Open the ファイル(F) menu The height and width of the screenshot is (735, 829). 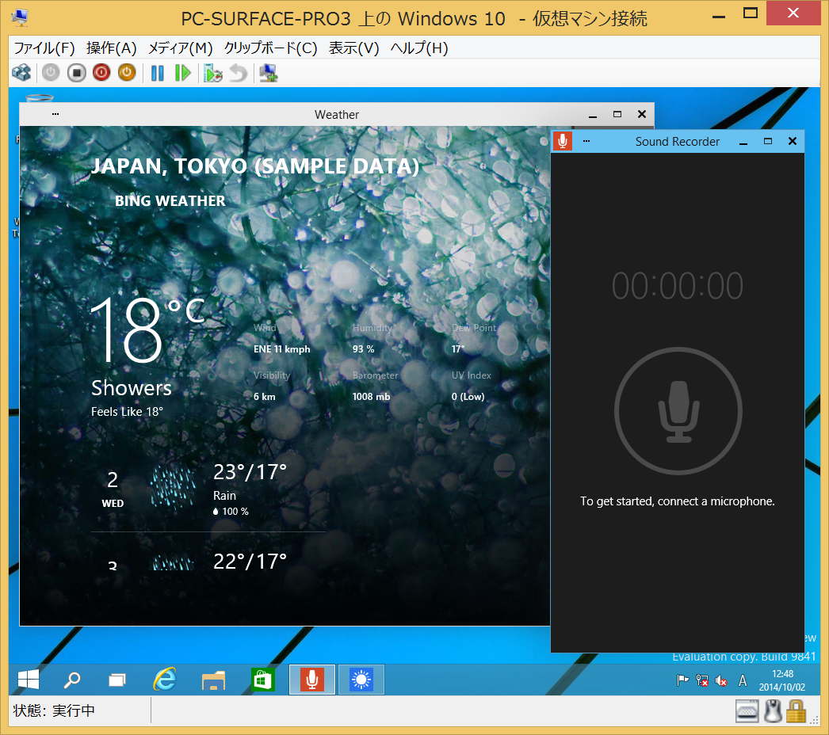pos(44,48)
